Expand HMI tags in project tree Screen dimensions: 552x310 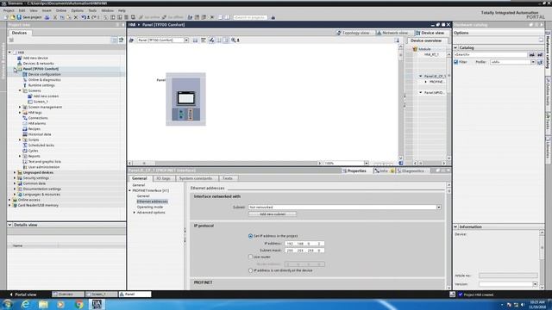point(20,113)
